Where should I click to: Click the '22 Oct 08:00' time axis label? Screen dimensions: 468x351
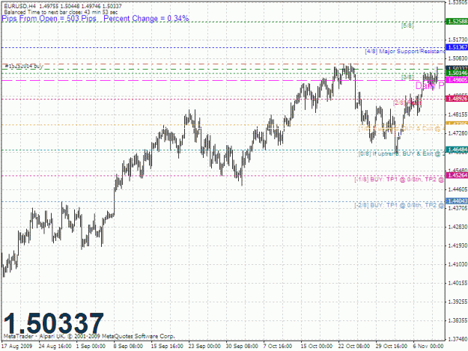coord(354,347)
